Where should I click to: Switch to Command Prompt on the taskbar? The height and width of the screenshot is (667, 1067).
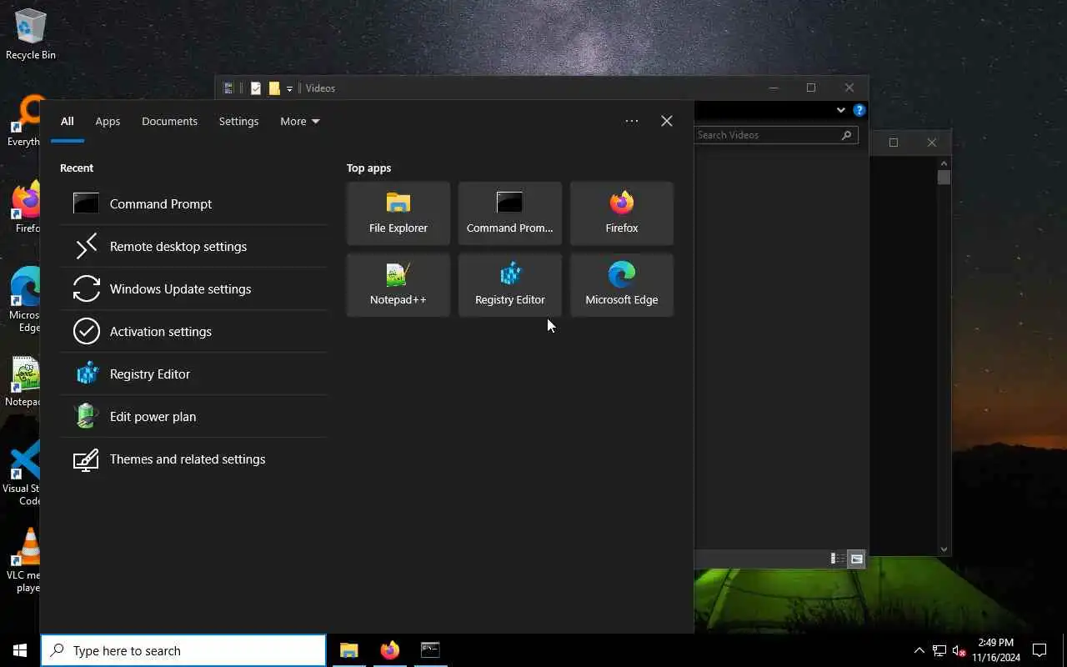click(x=430, y=650)
